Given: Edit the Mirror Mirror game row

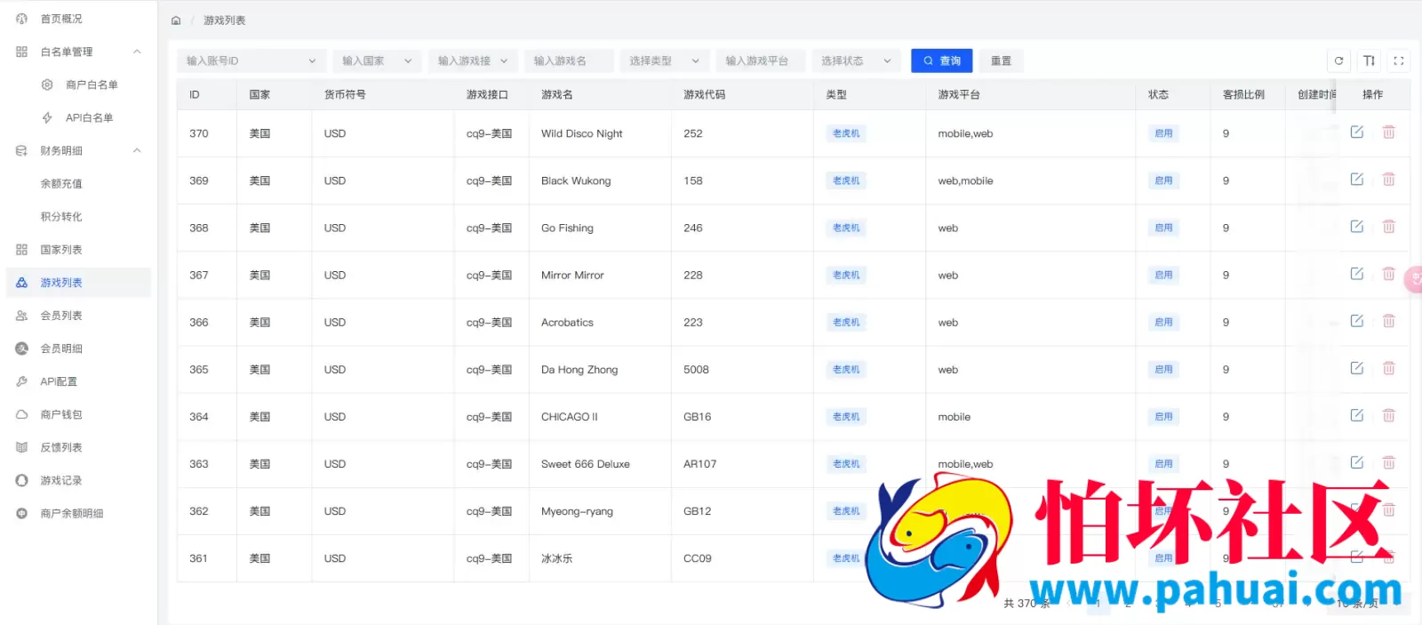Looking at the screenshot, I should tap(1357, 274).
